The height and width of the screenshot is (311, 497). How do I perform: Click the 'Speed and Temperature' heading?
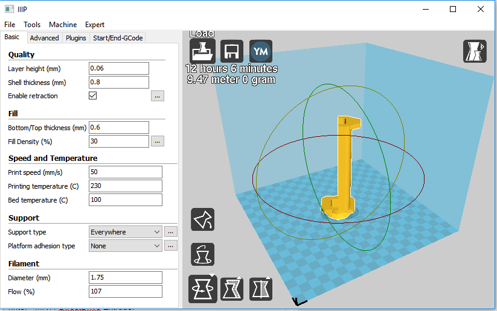pos(53,158)
